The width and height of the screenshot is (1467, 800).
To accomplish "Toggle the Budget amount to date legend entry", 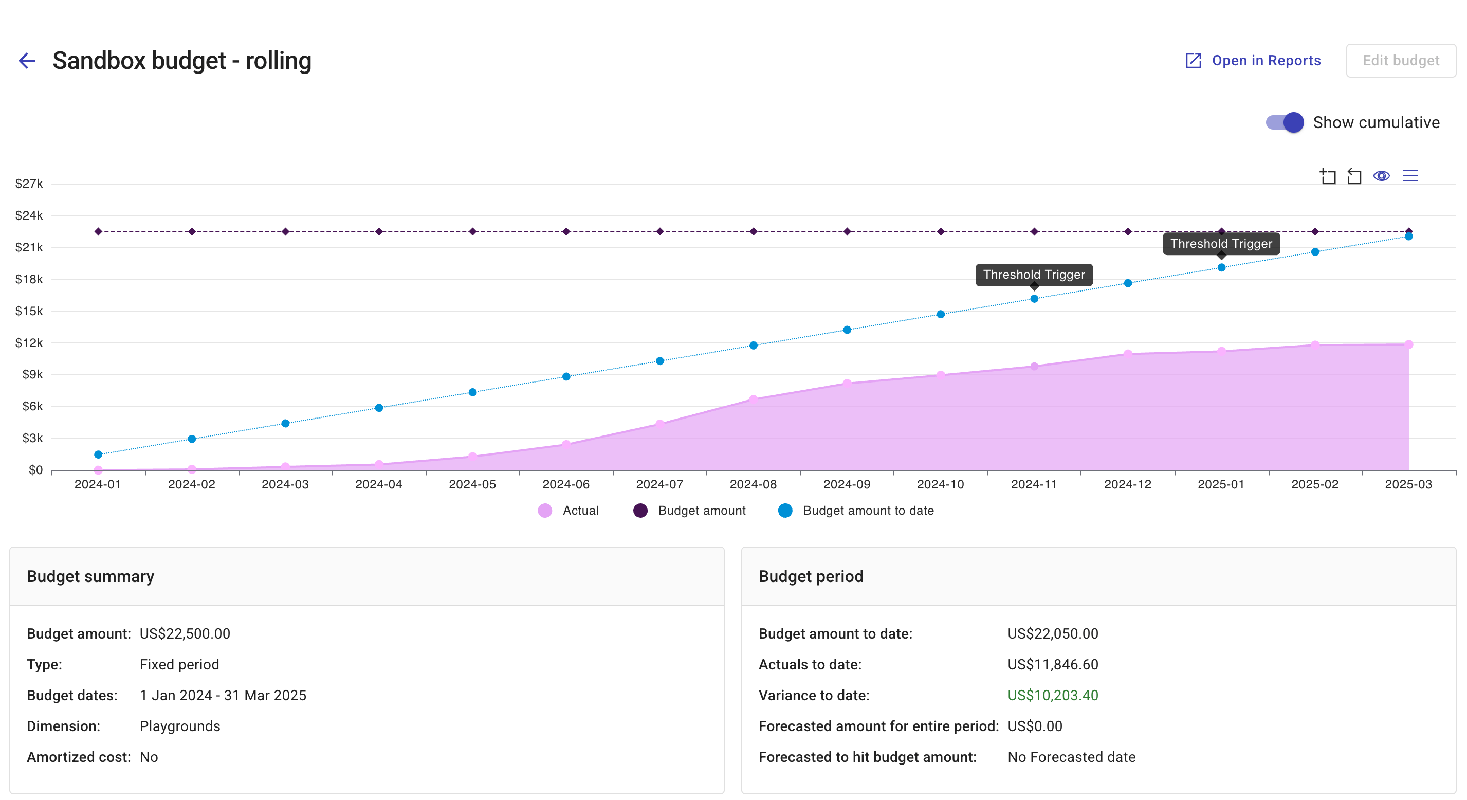I will click(x=867, y=511).
